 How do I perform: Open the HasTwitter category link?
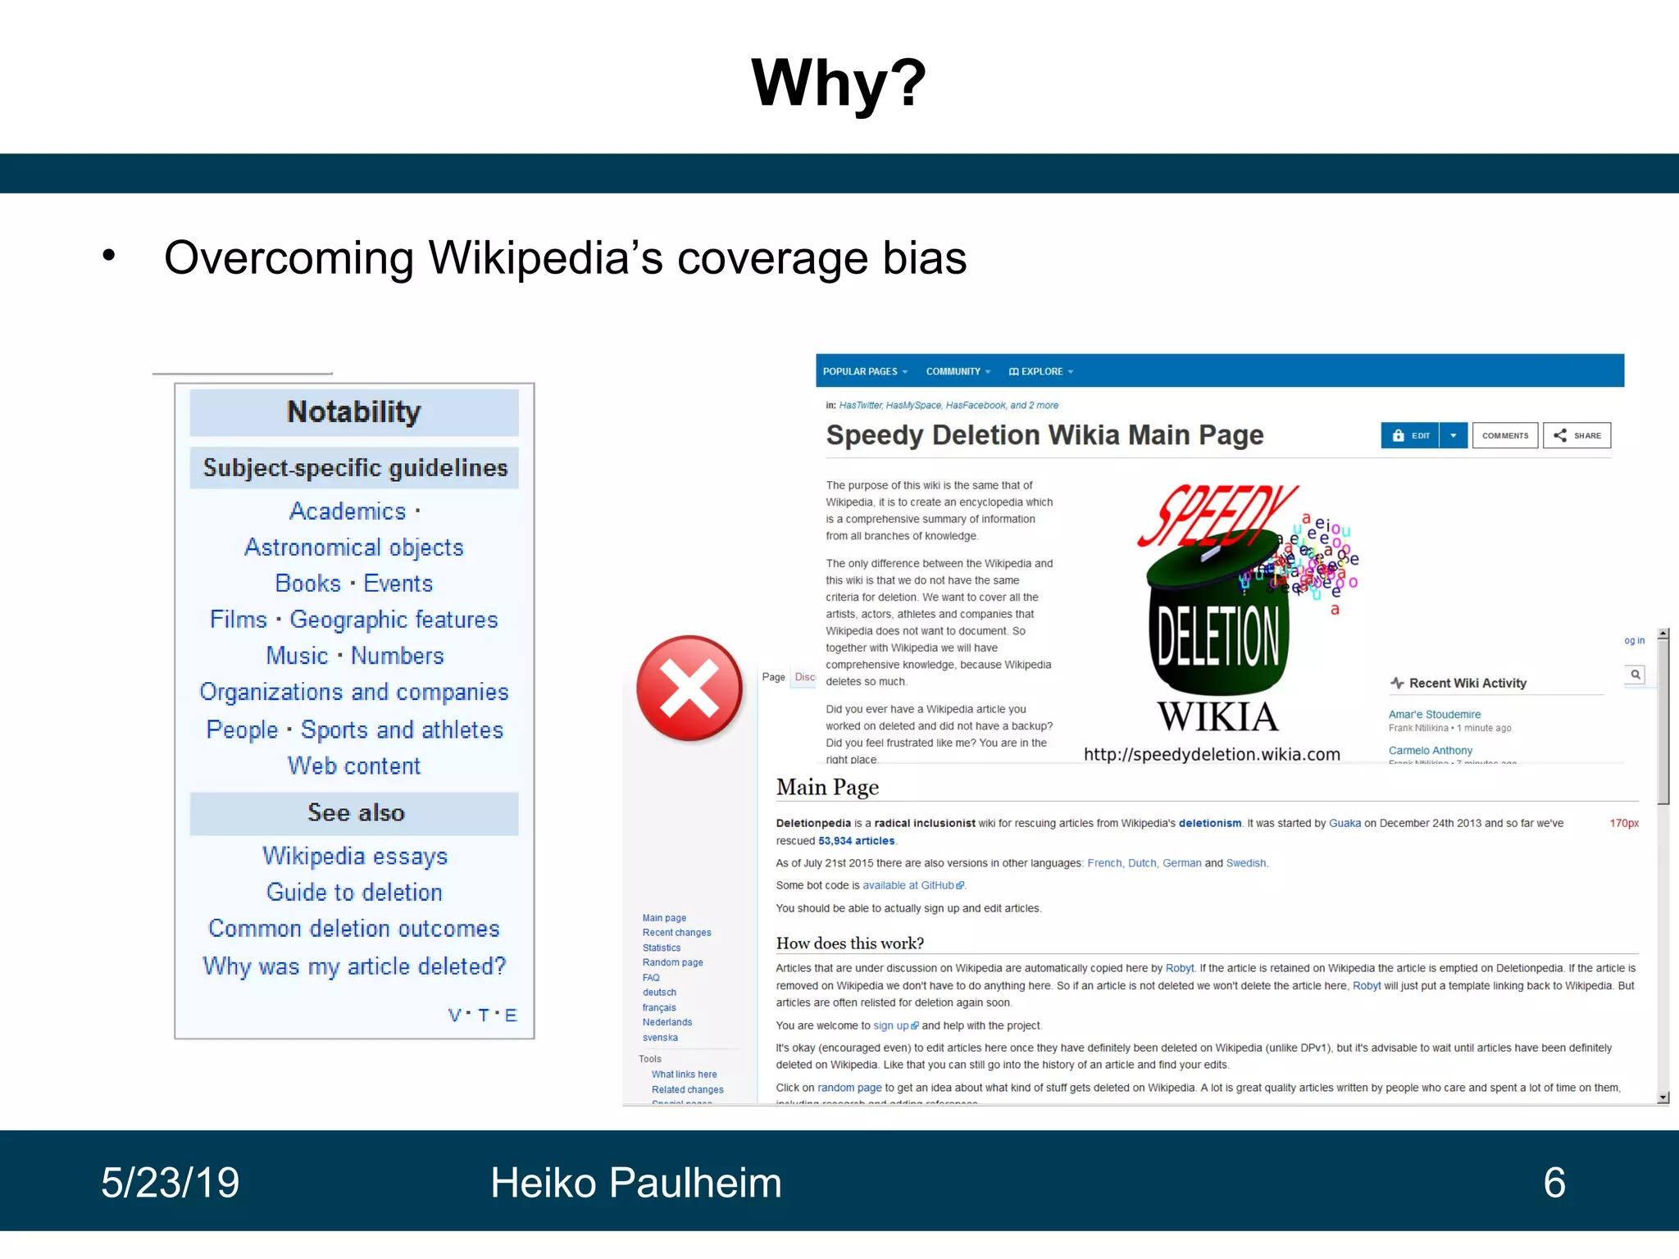(x=860, y=405)
